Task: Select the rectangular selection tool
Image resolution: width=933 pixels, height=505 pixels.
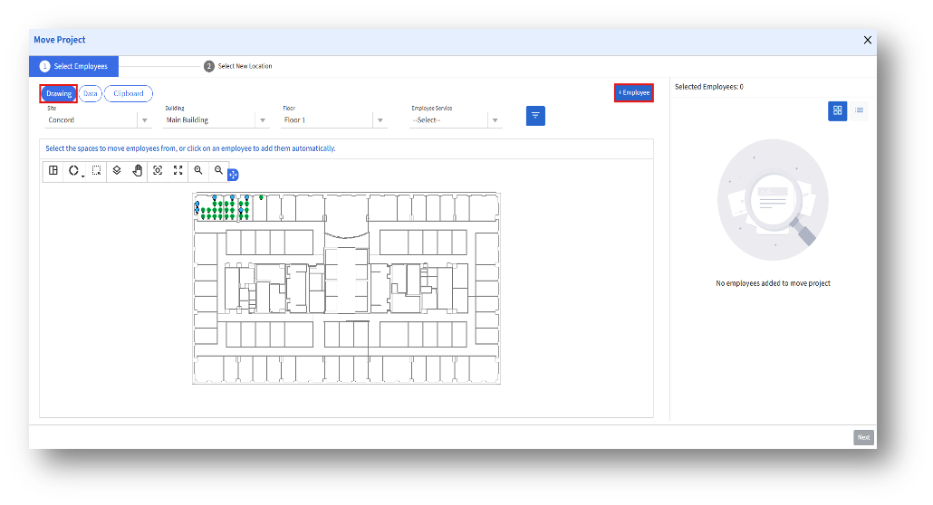Action: click(96, 171)
